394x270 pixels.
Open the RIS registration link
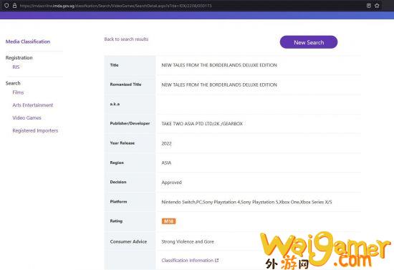(x=16, y=67)
